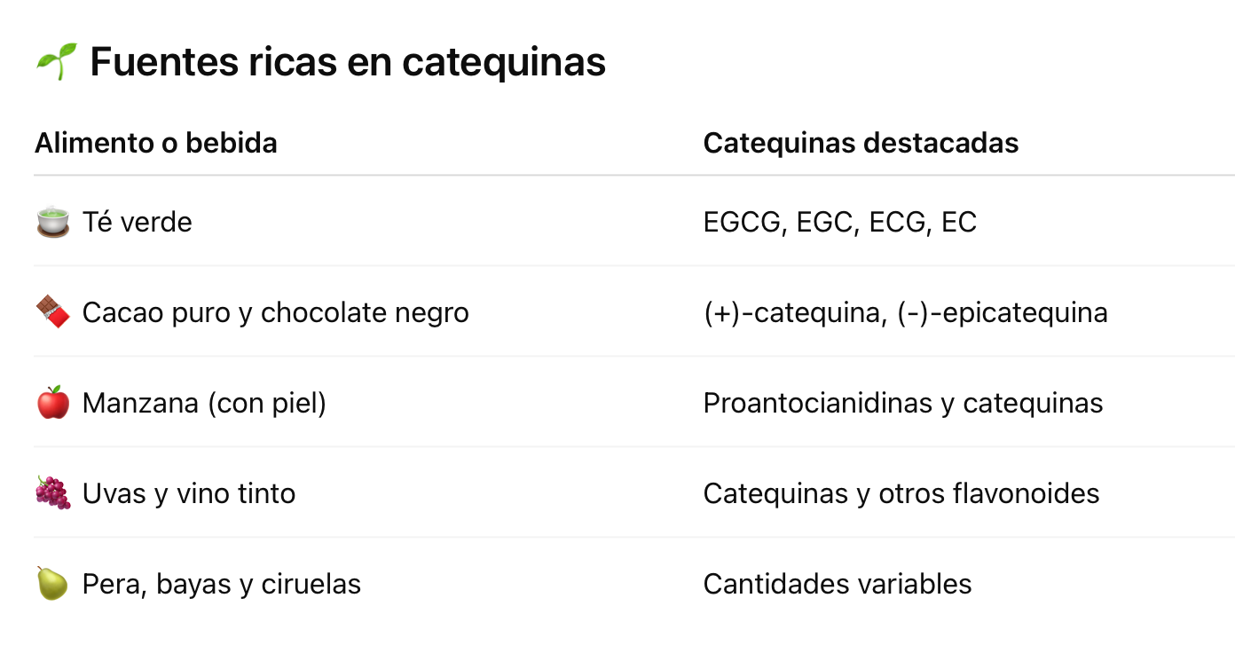Screen dimensions: 1235x669
Task: Select the 'Catequinas destacadas' column header
Action: pos(861,143)
